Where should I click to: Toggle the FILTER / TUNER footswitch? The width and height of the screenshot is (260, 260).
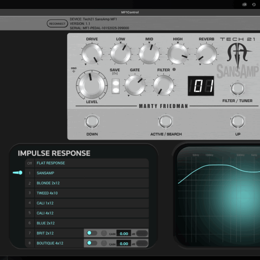(x=235, y=88)
